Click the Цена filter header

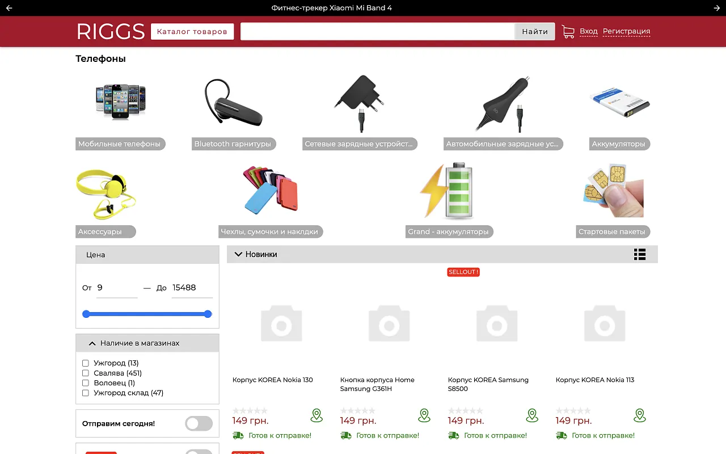coord(147,255)
